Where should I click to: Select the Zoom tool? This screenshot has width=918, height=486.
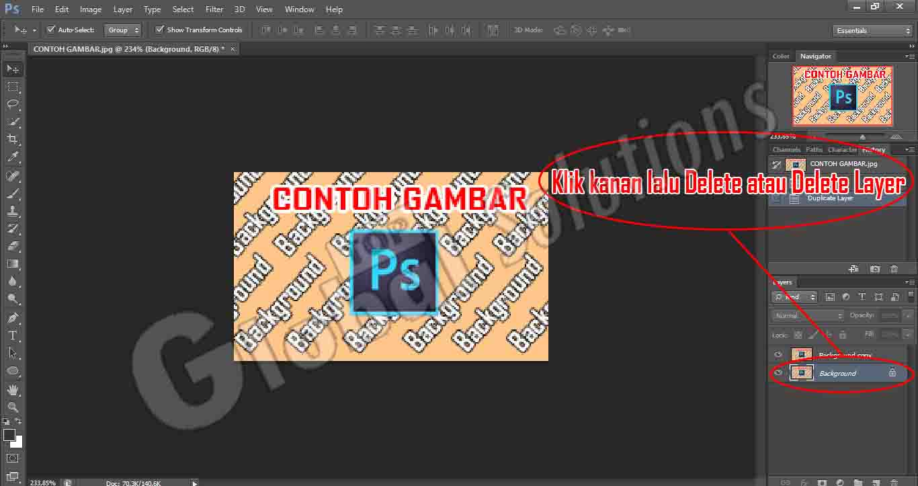[x=13, y=407]
